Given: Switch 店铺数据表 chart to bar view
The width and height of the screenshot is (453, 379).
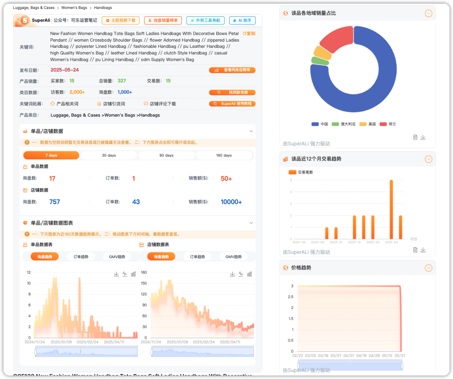Looking at the screenshot, I should (x=249, y=274).
